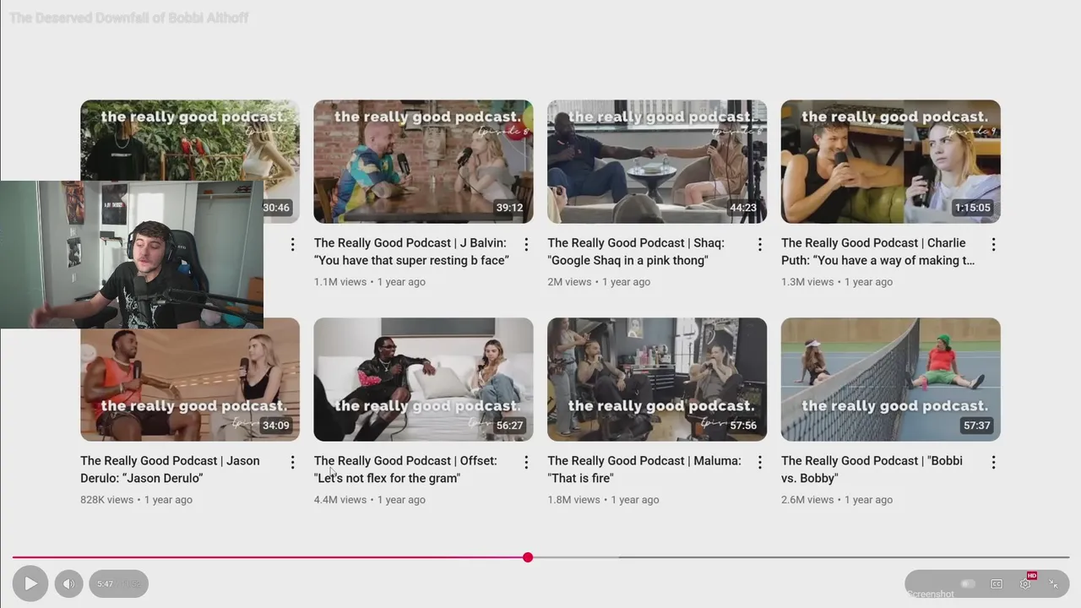1081x608 pixels.
Task: Open the more options menu for the Shaq video
Action: point(759,244)
